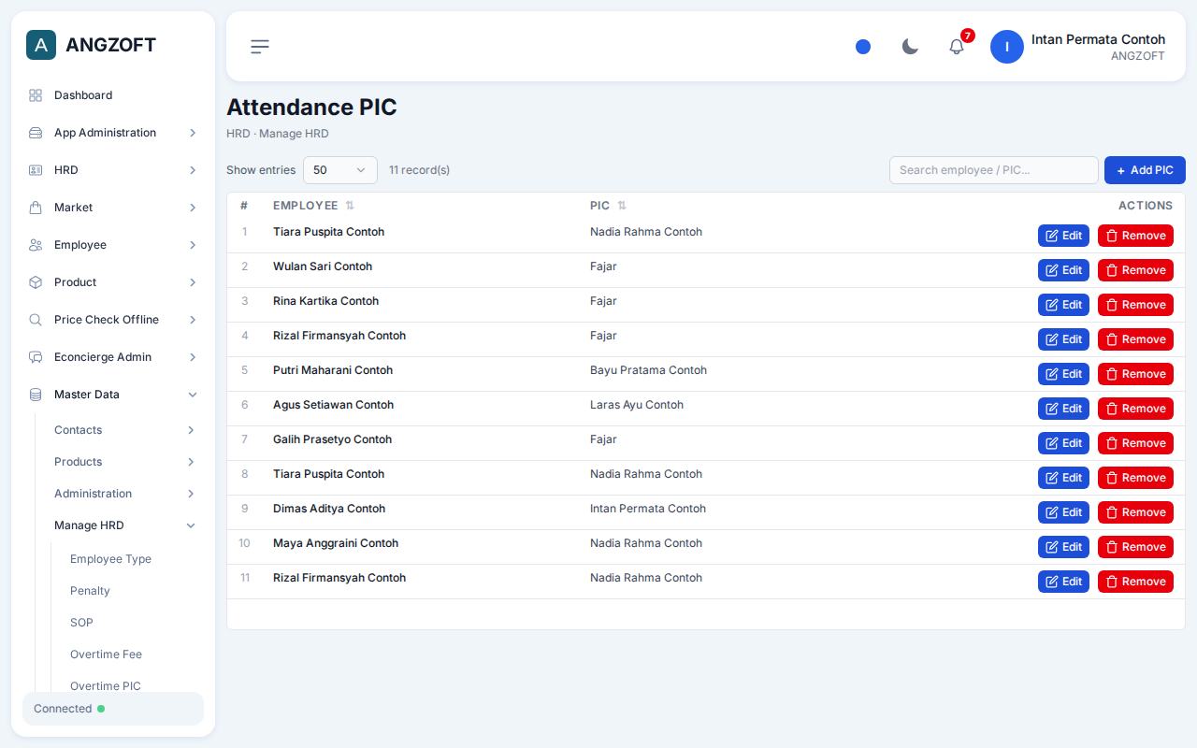This screenshot has width=1197, height=748.
Task: Expand the Contacts submenu
Action: click(125, 430)
